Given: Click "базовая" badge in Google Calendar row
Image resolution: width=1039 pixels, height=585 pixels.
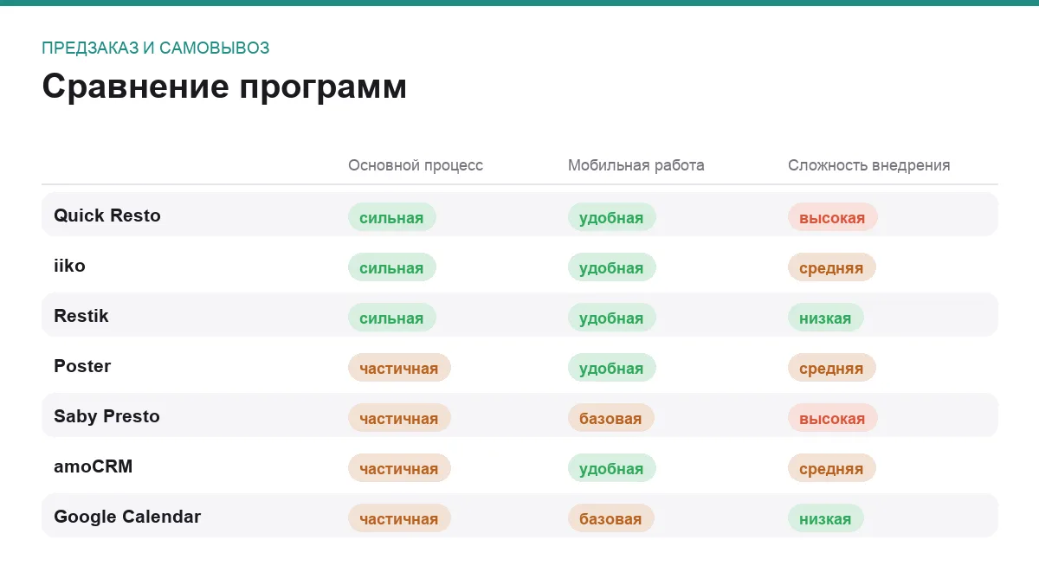Looking at the screenshot, I should click(x=611, y=518).
